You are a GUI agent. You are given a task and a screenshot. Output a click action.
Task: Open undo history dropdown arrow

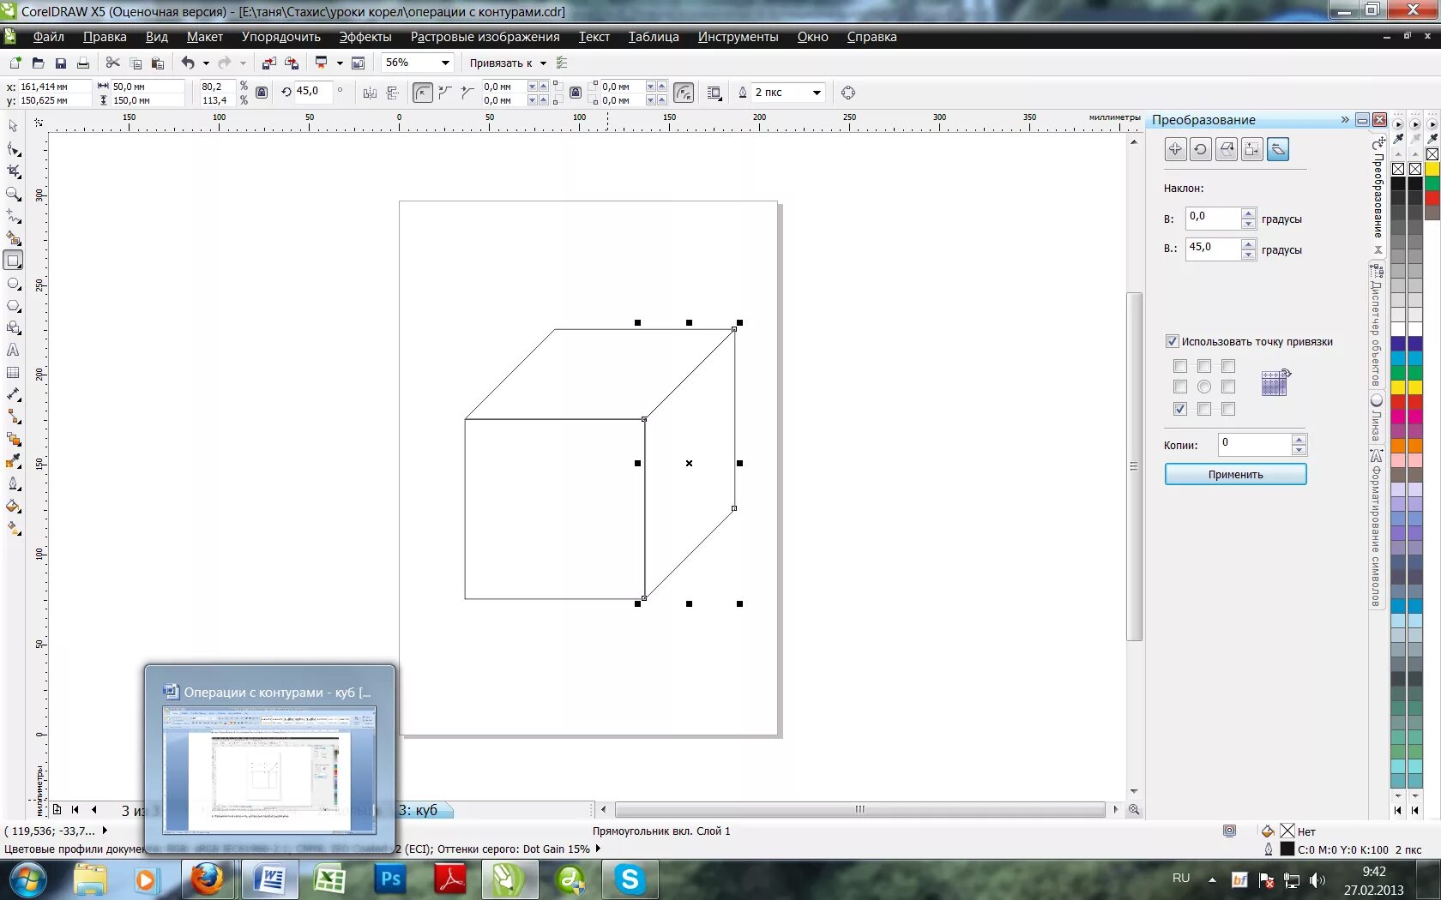click(206, 63)
